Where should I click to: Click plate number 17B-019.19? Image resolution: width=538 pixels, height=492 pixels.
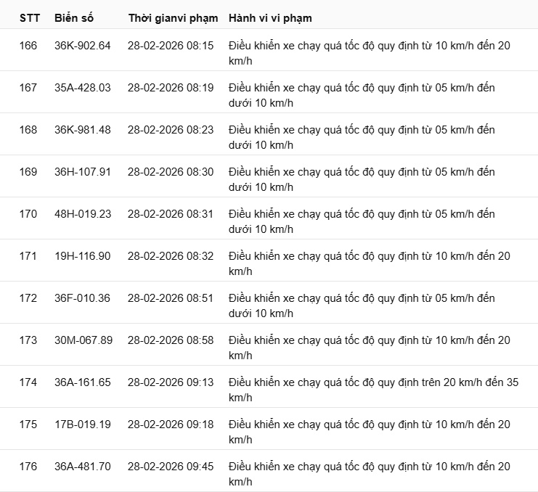pyautogui.click(x=83, y=425)
